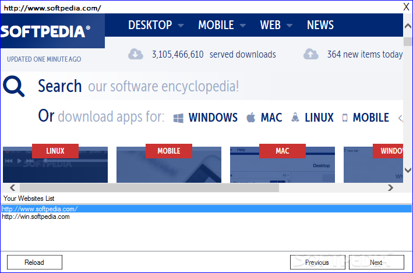Expand the MOBILE dropdown arrow
This screenshot has height=273, width=413.
[242, 26]
